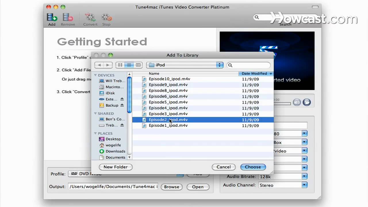Click the Remove video toolbar icon
368x207 pixels.
point(68,18)
